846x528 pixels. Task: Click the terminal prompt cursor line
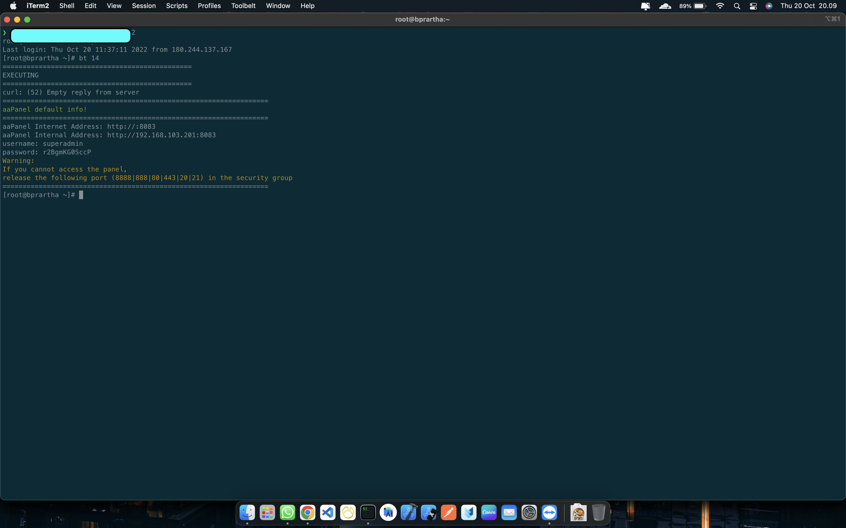pos(81,195)
